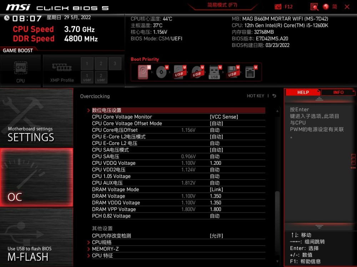
Task: Select the USB floppy boot device icon
Action: 233,72
